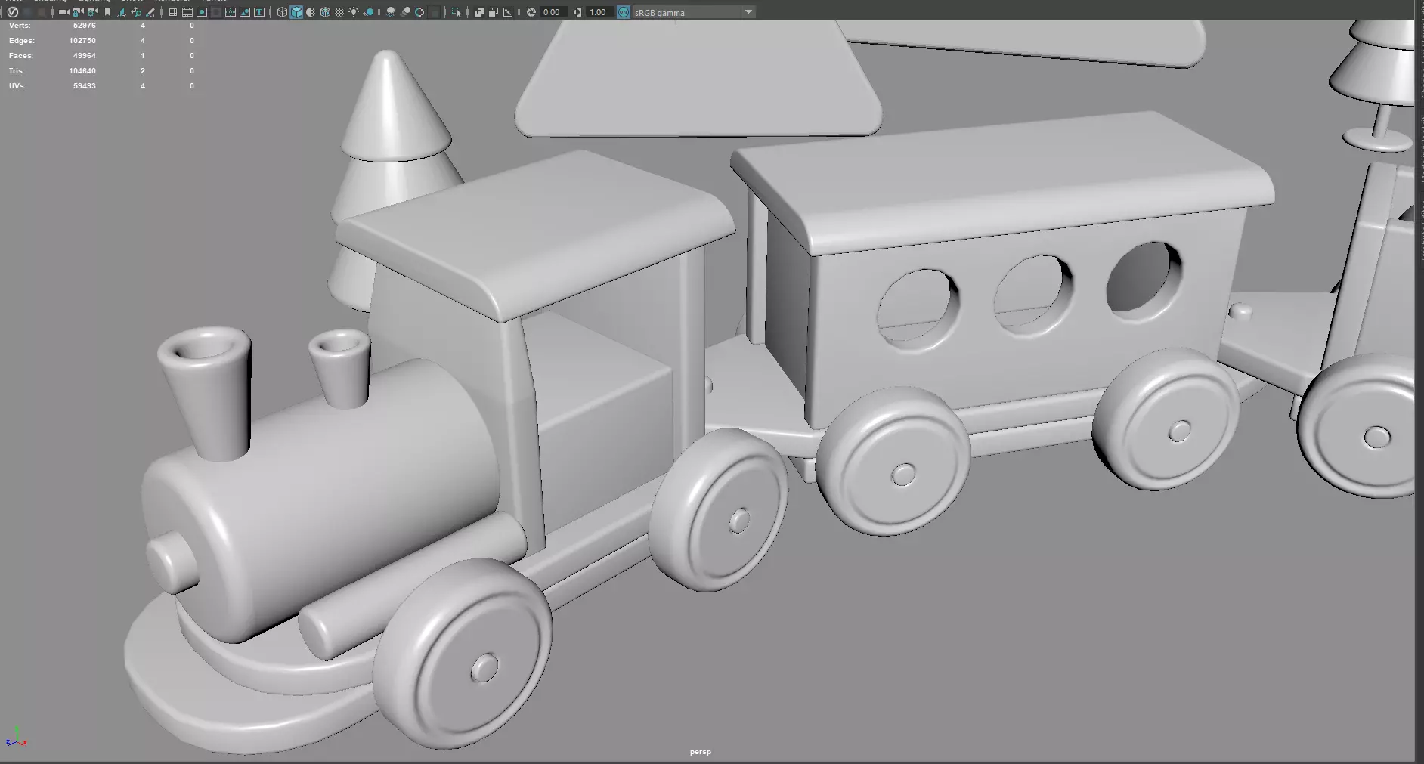Click the grease pencil icon

coord(150,12)
